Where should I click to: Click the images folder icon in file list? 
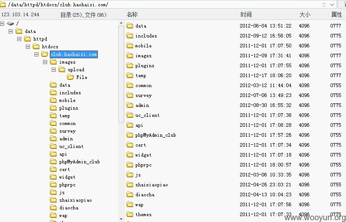[130, 55]
